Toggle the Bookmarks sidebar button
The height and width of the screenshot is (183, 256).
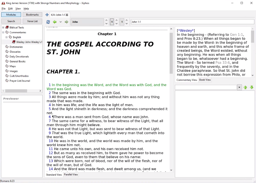(32, 15)
